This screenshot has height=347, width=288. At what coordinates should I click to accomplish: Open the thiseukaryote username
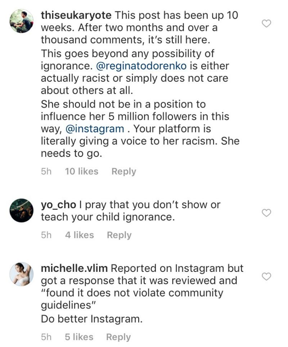tap(76, 15)
